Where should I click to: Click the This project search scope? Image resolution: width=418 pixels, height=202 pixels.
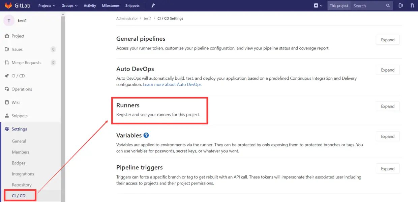pos(339,6)
